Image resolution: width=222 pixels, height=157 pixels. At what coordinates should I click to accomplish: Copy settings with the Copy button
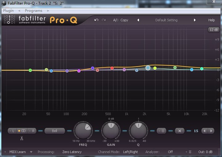(x=124, y=20)
